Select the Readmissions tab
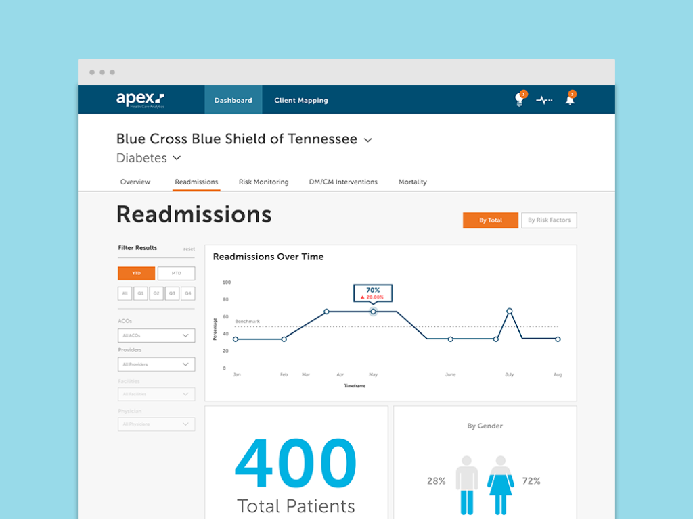 [196, 182]
